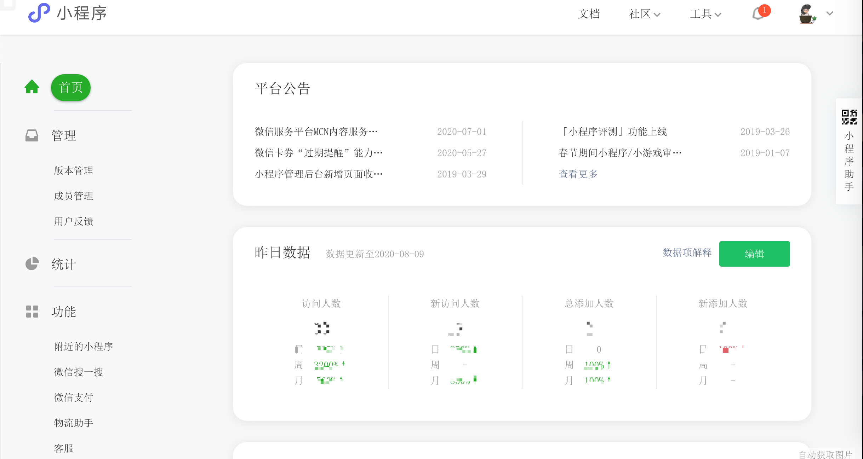Click the 昨日数据 heading
The height and width of the screenshot is (459, 863).
[x=282, y=252]
